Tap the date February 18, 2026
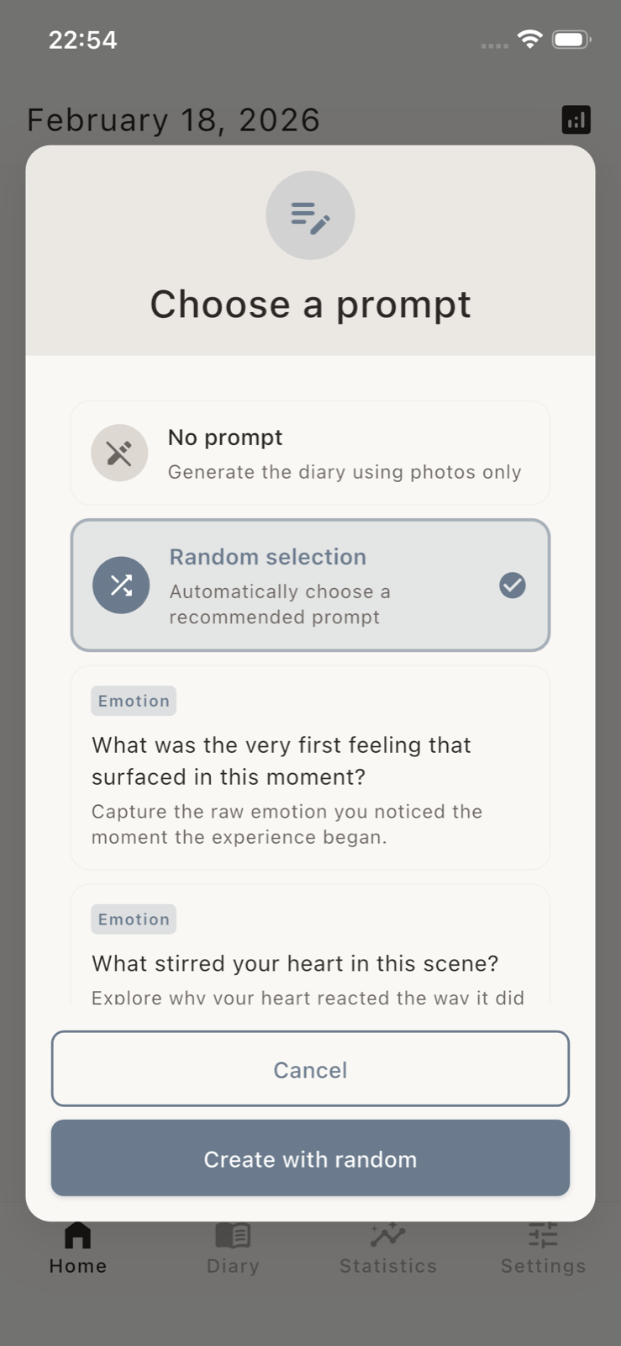 173,119
